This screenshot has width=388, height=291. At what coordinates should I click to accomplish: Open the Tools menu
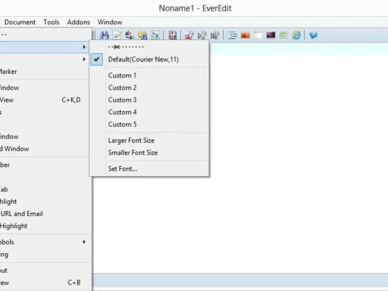51,22
